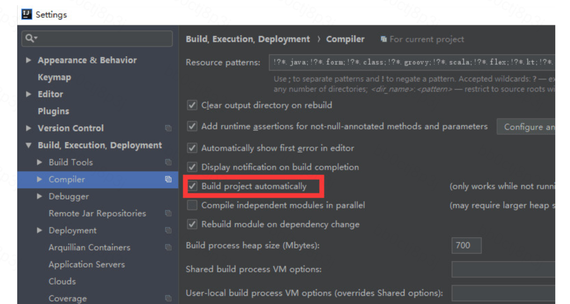Screen dimensions: 570x304
Task: Toggle Automatically show first error in editor
Action: 192,148
